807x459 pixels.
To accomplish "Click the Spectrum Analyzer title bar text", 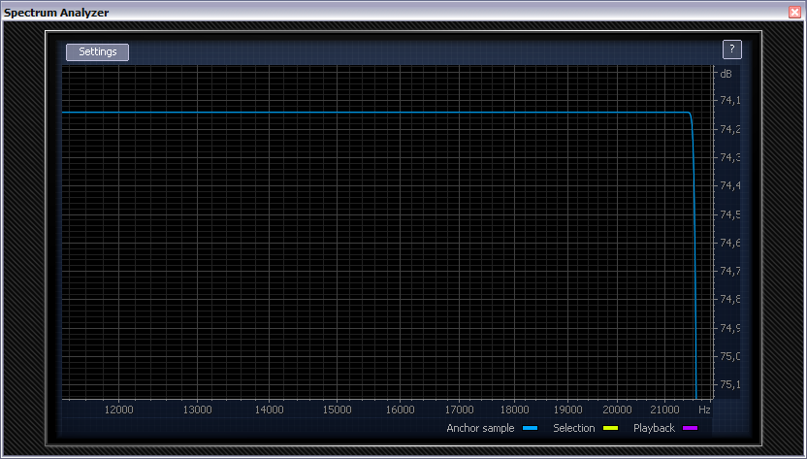I will [x=56, y=12].
